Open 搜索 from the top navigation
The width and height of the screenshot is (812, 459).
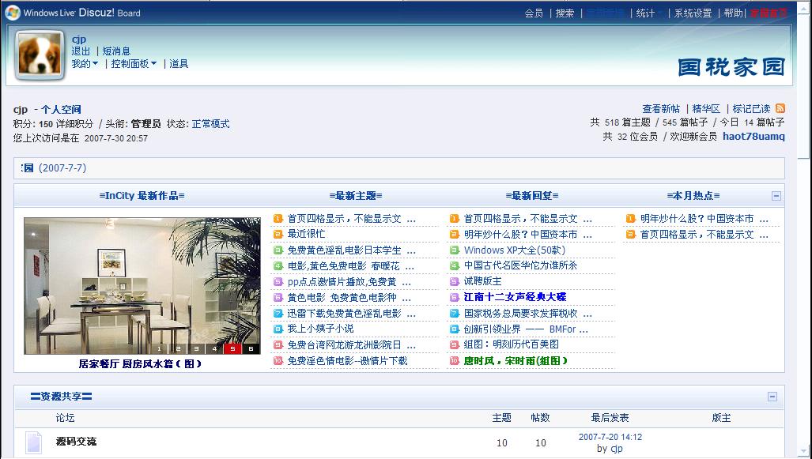[565, 13]
